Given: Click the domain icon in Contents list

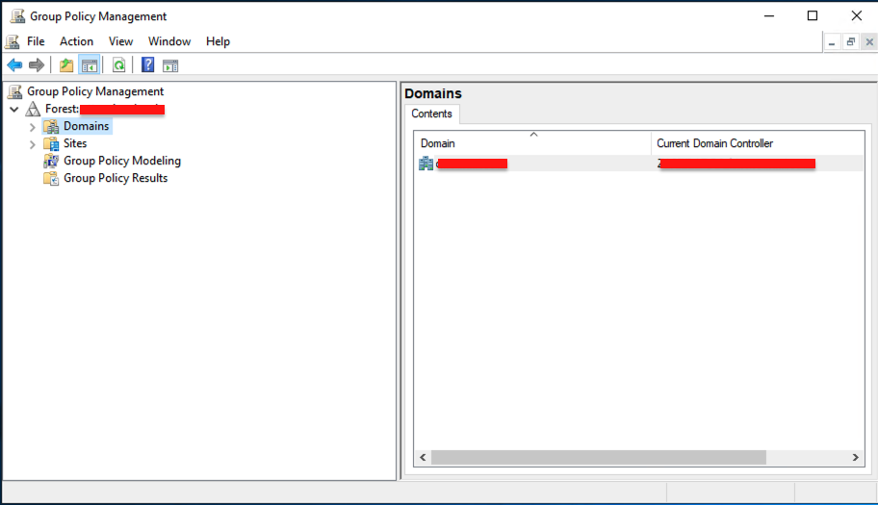Looking at the screenshot, I should [x=426, y=164].
